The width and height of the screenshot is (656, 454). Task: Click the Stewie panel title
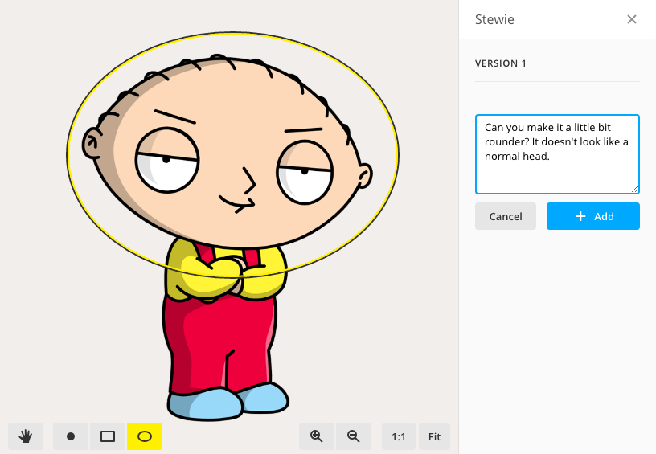[x=494, y=19]
